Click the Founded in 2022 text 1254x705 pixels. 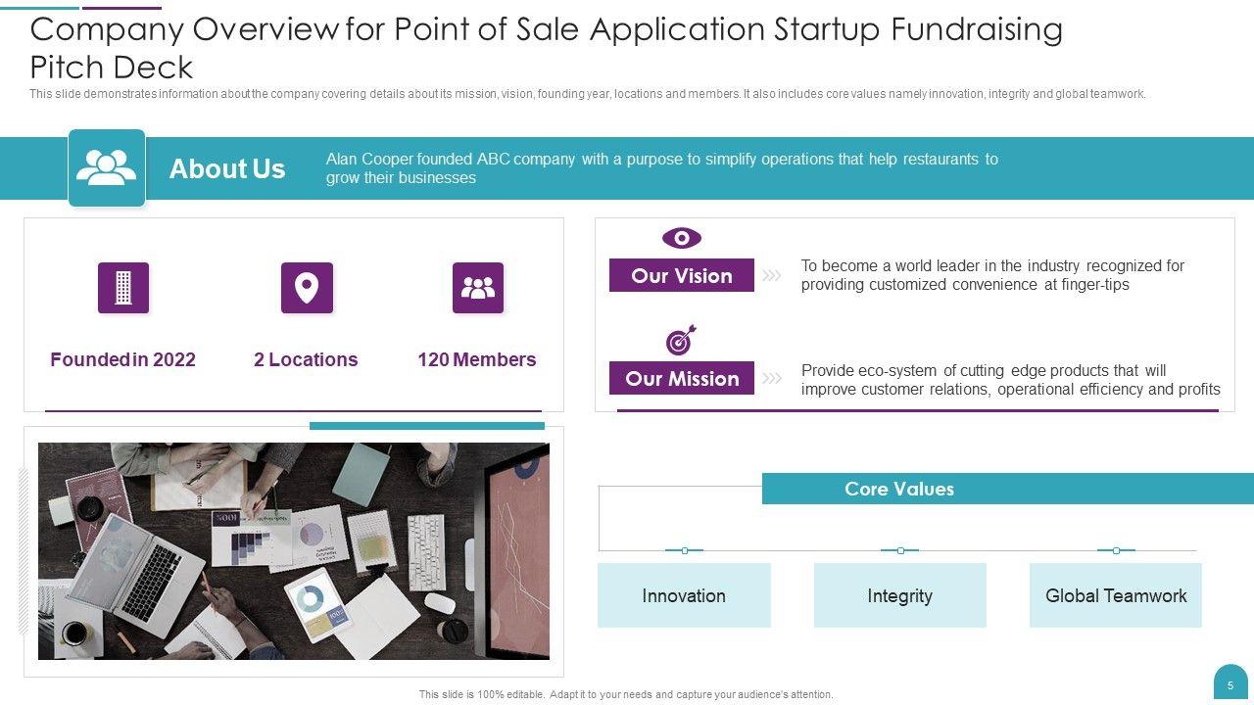click(x=123, y=359)
